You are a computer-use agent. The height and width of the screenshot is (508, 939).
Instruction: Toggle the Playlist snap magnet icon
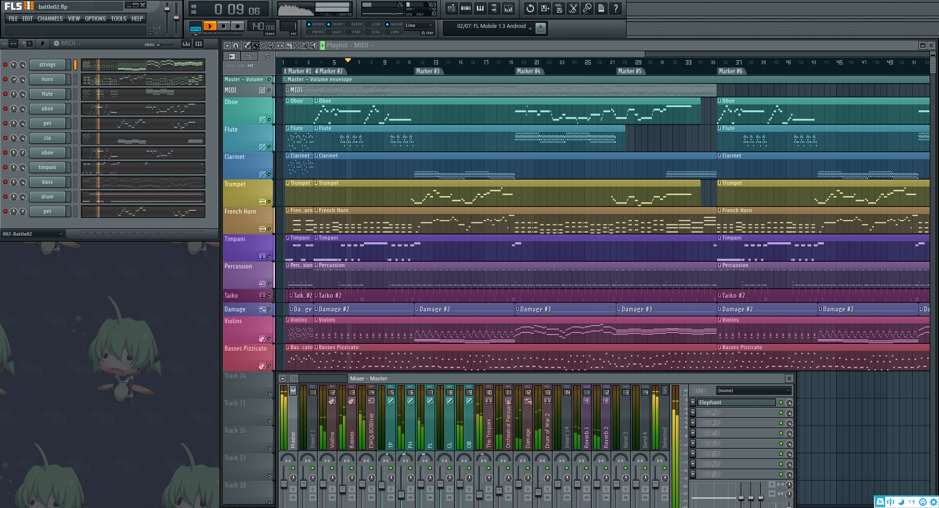236,45
